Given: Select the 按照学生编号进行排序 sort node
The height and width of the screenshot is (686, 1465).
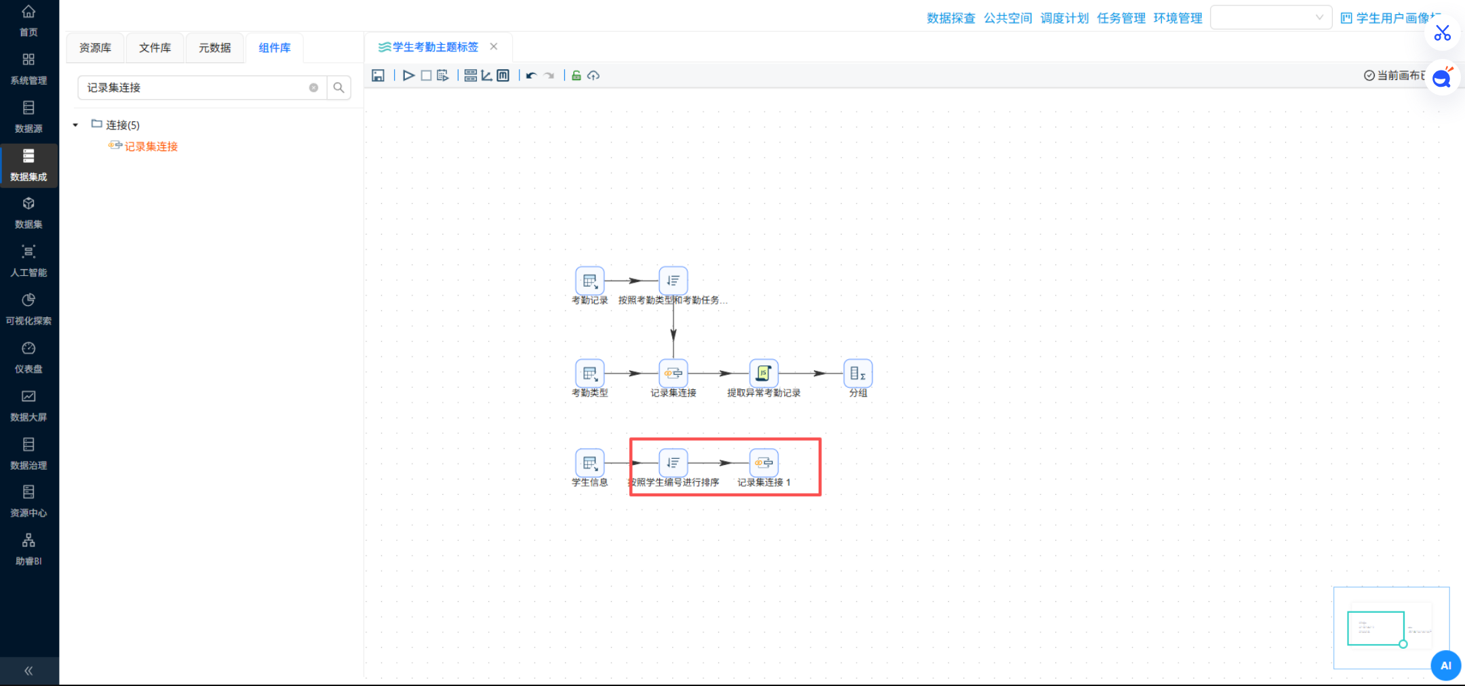Looking at the screenshot, I should (673, 463).
